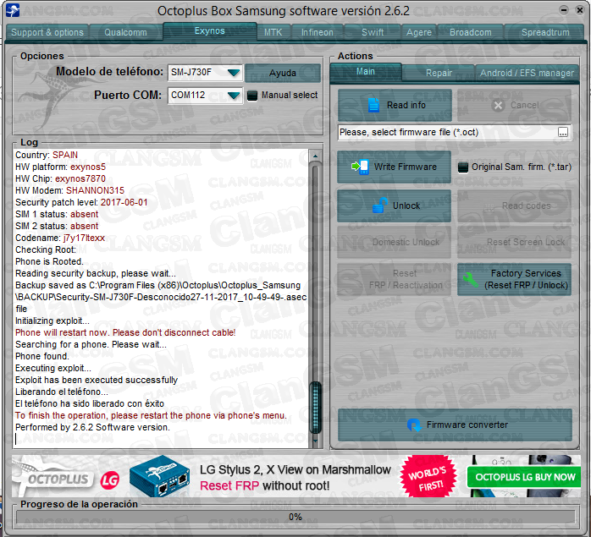Image resolution: width=591 pixels, height=537 pixels.
Task: Select the Main actions tab
Action: pos(366,72)
